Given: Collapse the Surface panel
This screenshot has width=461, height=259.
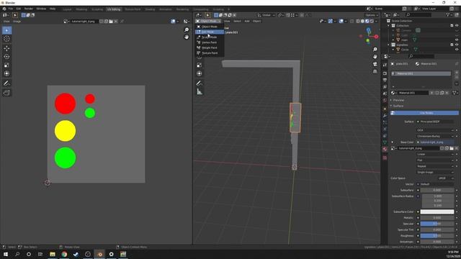Looking at the screenshot, I should [x=398, y=106].
